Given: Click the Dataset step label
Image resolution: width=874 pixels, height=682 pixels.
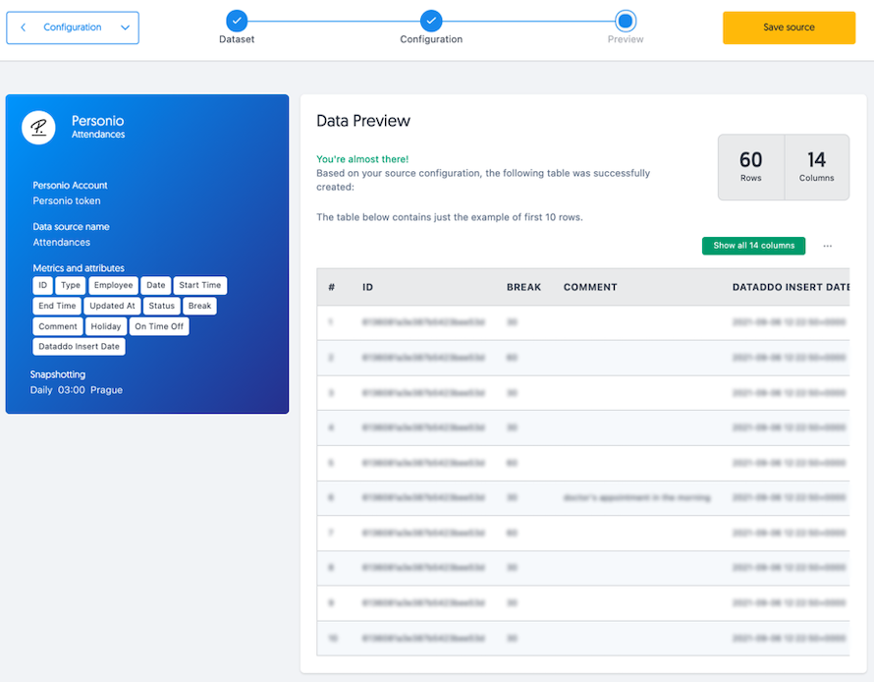Looking at the screenshot, I should (x=237, y=39).
